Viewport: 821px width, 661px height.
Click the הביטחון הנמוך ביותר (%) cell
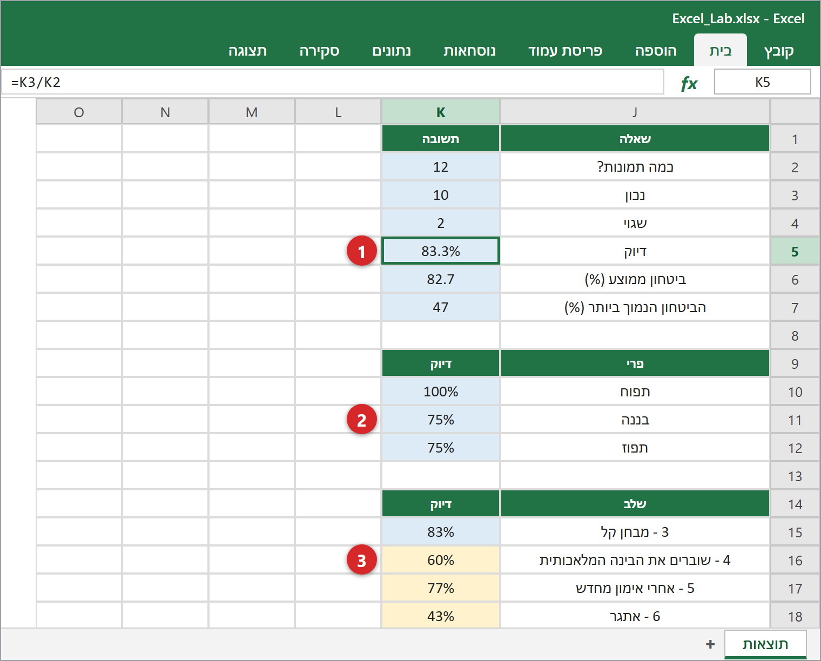tap(635, 307)
